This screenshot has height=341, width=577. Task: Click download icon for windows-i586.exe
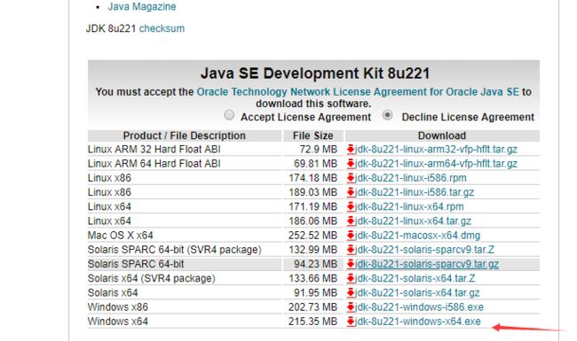pos(351,306)
